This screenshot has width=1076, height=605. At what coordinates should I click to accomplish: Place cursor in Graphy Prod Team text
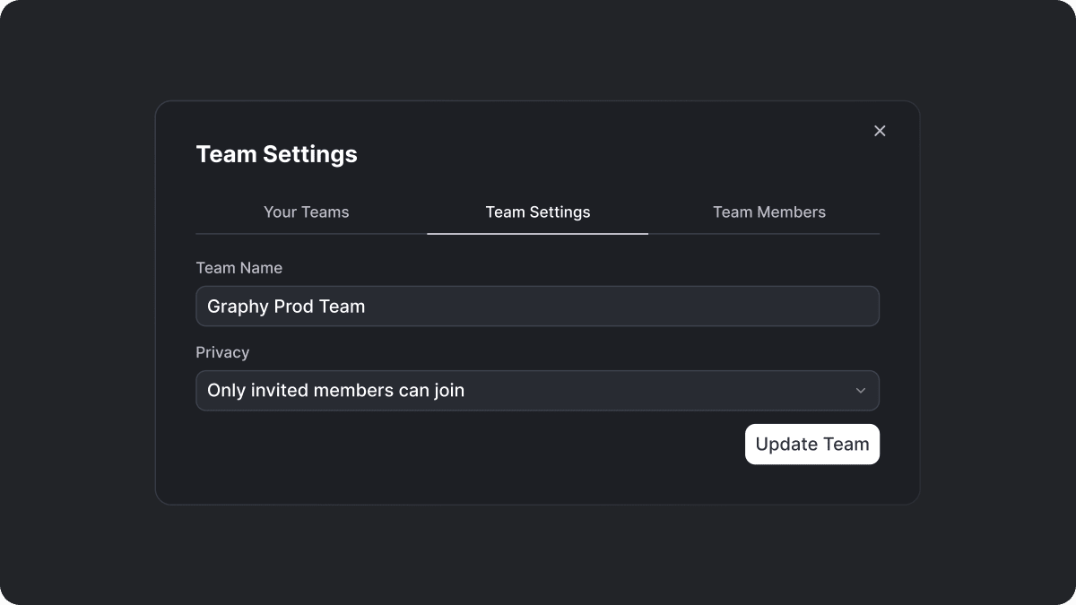pos(286,307)
